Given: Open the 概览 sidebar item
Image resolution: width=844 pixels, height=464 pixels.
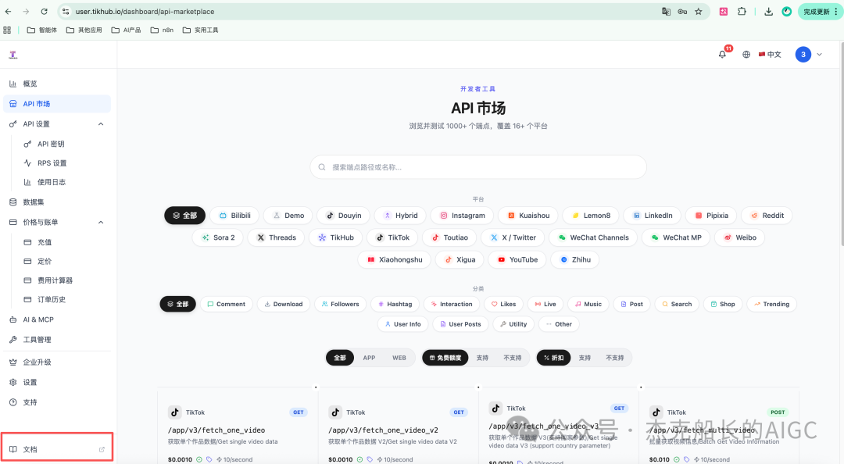Looking at the screenshot, I should point(56,84).
